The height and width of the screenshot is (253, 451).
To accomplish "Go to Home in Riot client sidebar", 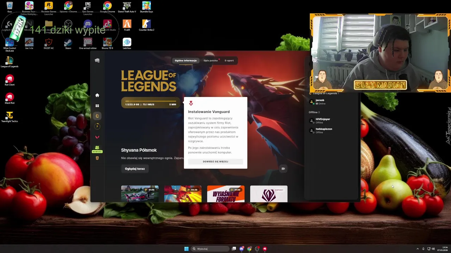I will (x=97, y=95).
